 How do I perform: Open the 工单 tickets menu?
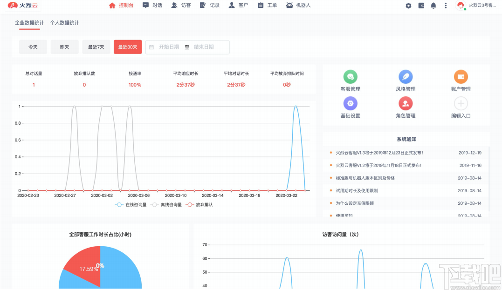pos(268,6)
